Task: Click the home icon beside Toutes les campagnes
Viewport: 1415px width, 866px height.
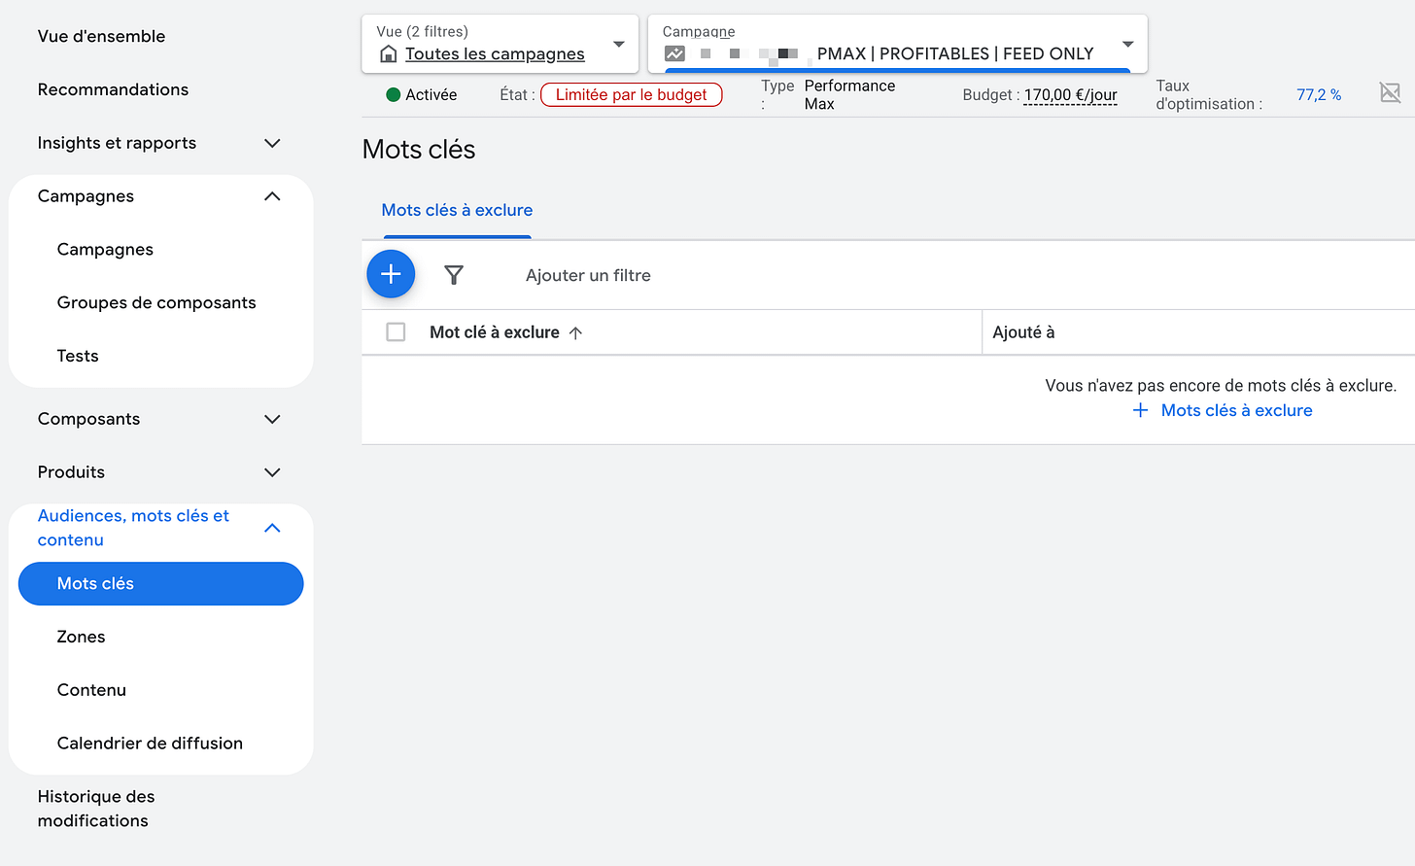Action: click(388, 53)
